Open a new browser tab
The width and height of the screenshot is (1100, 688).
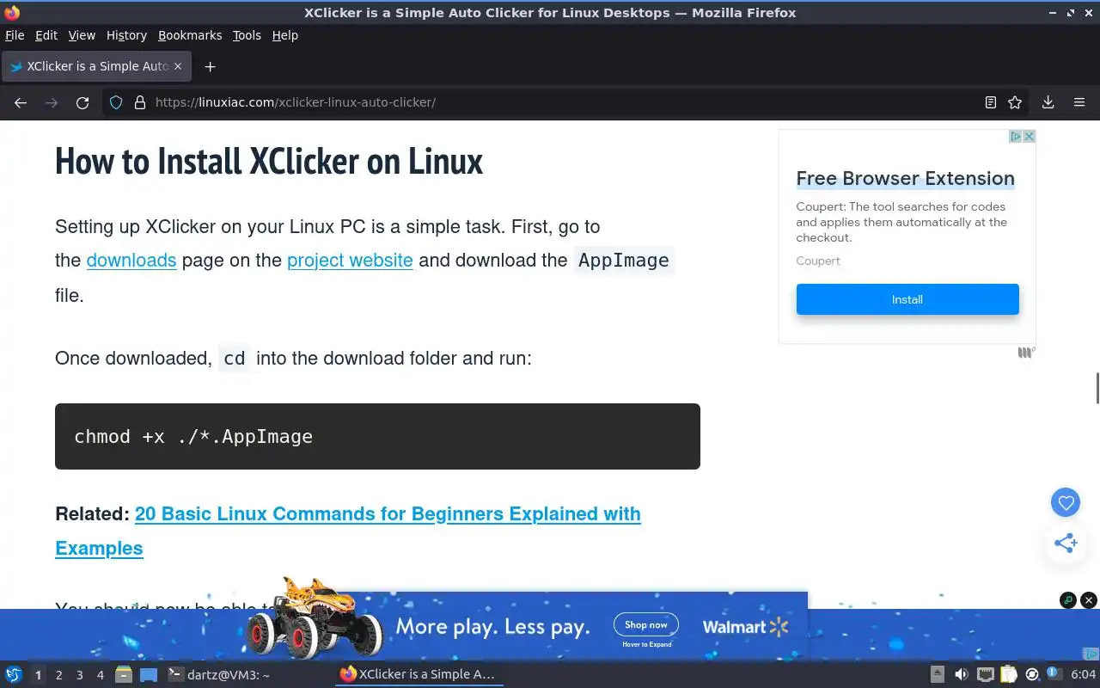click(x=210, y=66)
